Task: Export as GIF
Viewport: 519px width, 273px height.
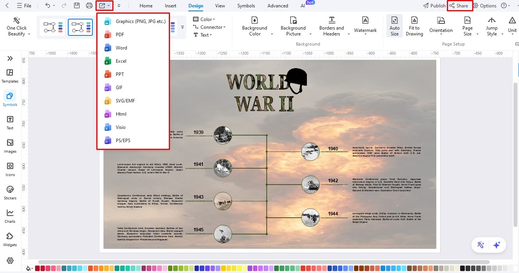Action: pos(133,88)
